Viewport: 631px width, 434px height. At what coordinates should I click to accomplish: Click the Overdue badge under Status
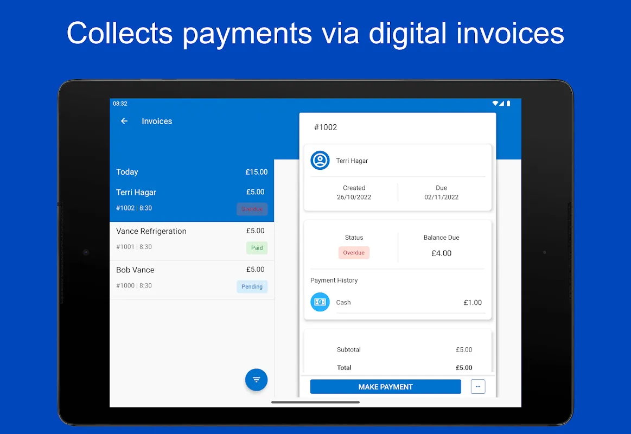coord(354,253)
